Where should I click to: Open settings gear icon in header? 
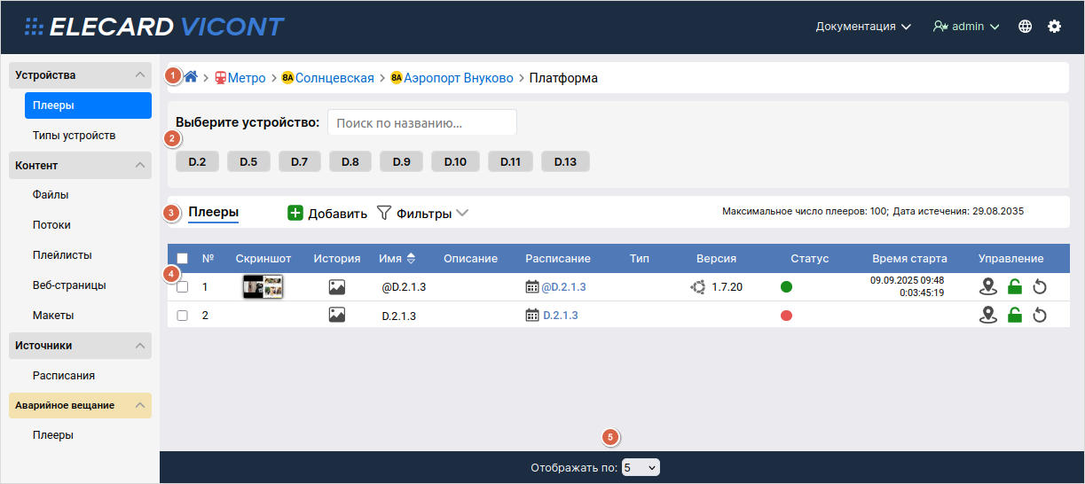pyautogui.click(x=1054, y=27)
